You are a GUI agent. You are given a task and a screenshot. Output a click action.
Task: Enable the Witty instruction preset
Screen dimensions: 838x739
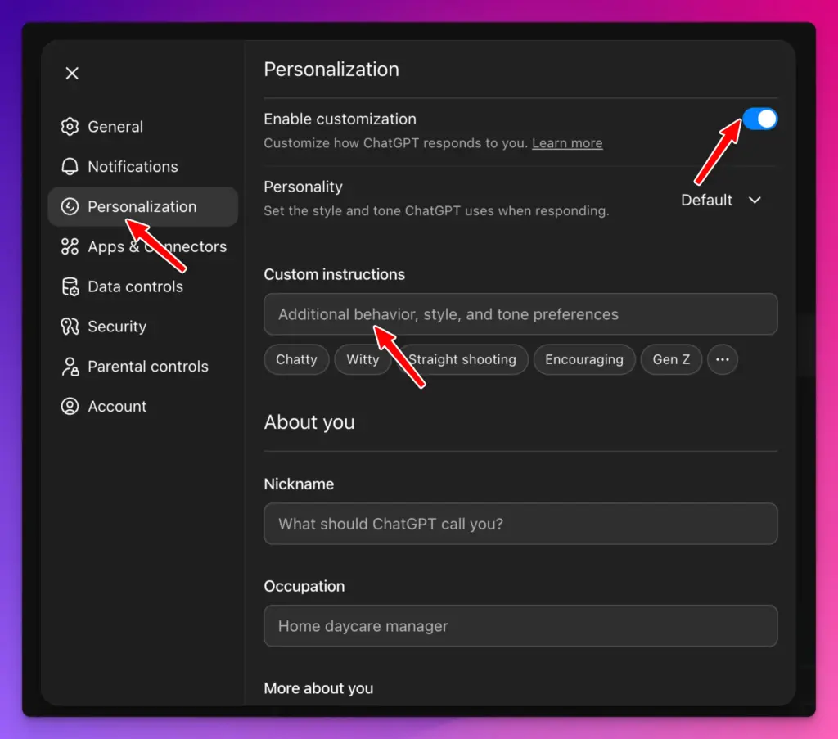coord(363,359)
